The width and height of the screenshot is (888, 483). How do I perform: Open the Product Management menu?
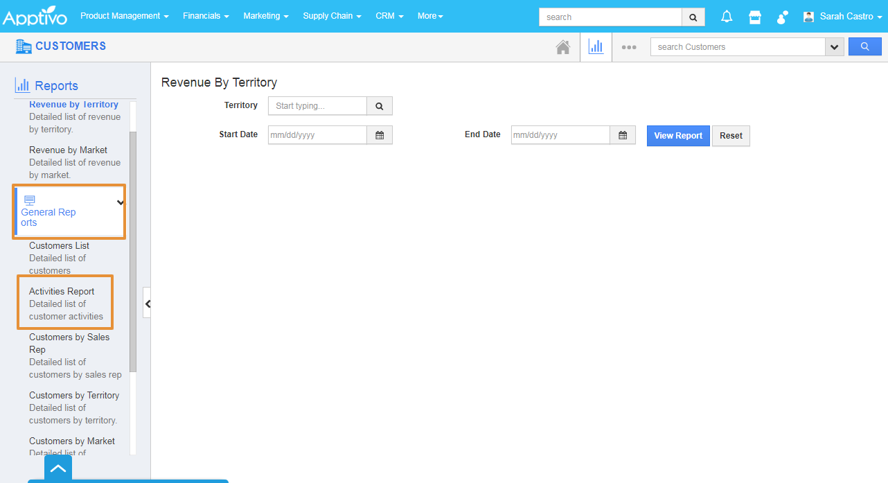click(x=125, y=16)
